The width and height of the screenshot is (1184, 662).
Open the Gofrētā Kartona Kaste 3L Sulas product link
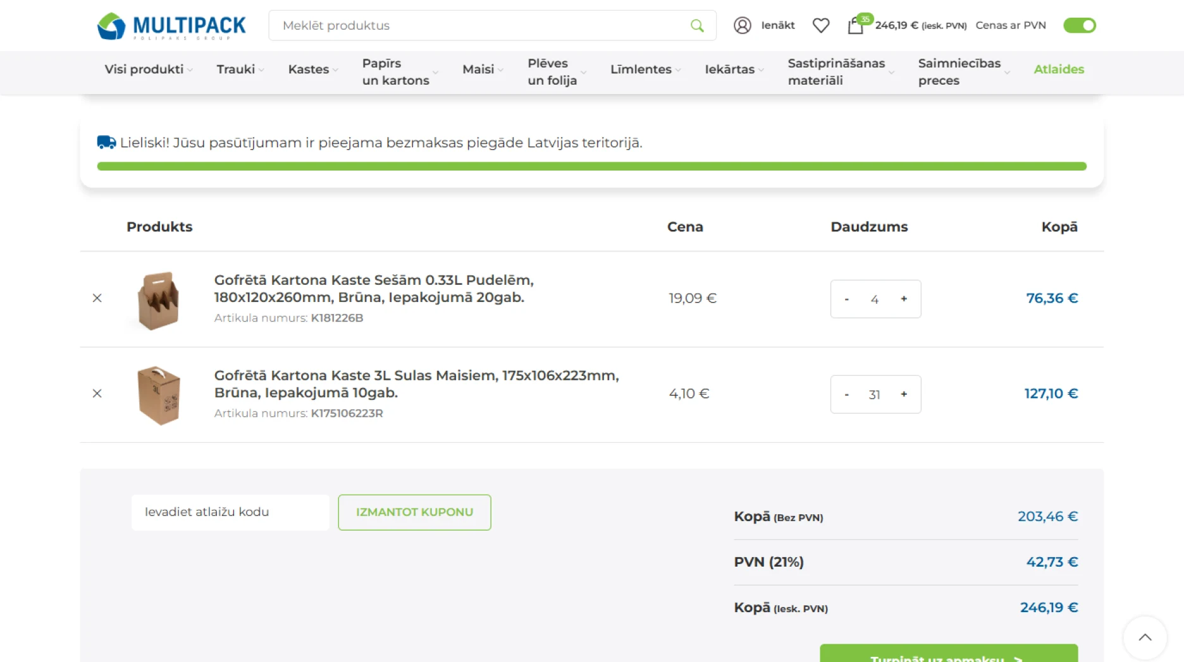coord(416,384)
